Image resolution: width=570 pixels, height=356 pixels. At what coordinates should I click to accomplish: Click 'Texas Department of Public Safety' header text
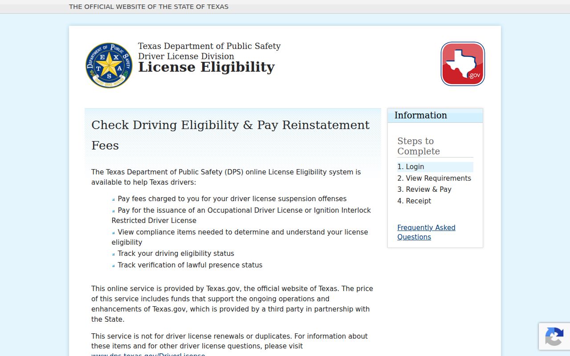(x=209, y=46)
